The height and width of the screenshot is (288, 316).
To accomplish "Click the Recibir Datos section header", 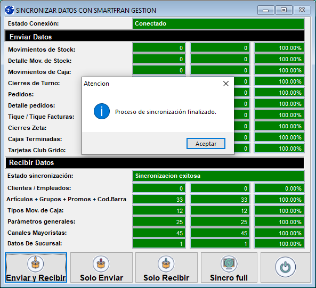I will (155, 162).
